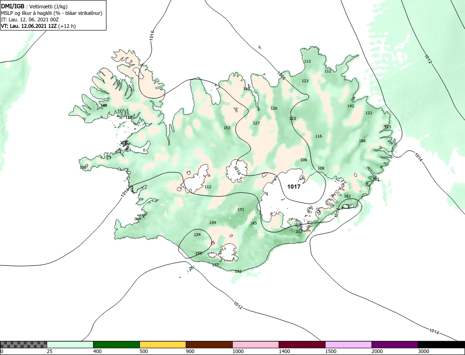
Task: Select the legend scale label 900
Action: point(190,351)
